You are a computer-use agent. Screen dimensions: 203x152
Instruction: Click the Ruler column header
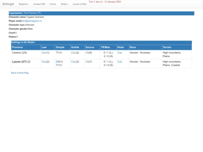pos(123,47)
